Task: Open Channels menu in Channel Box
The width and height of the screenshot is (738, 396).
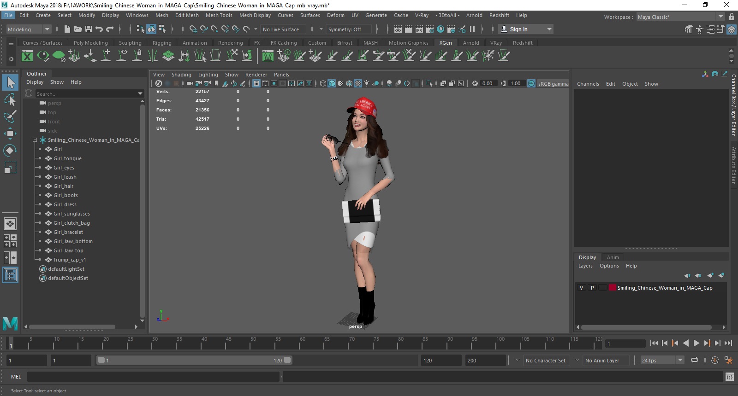Action: tap(588, 84)
